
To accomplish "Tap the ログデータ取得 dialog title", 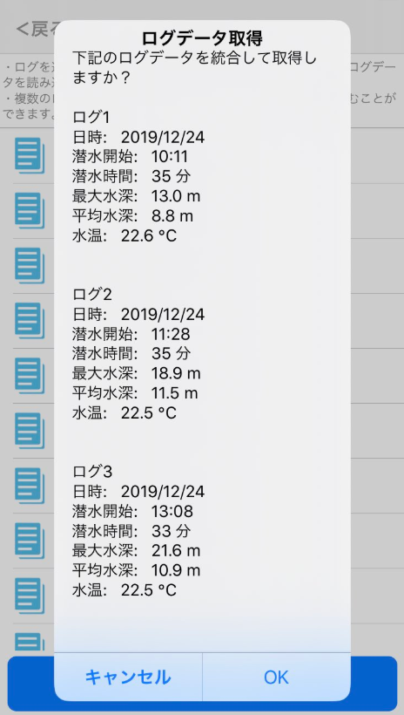I will pos(202,37).
